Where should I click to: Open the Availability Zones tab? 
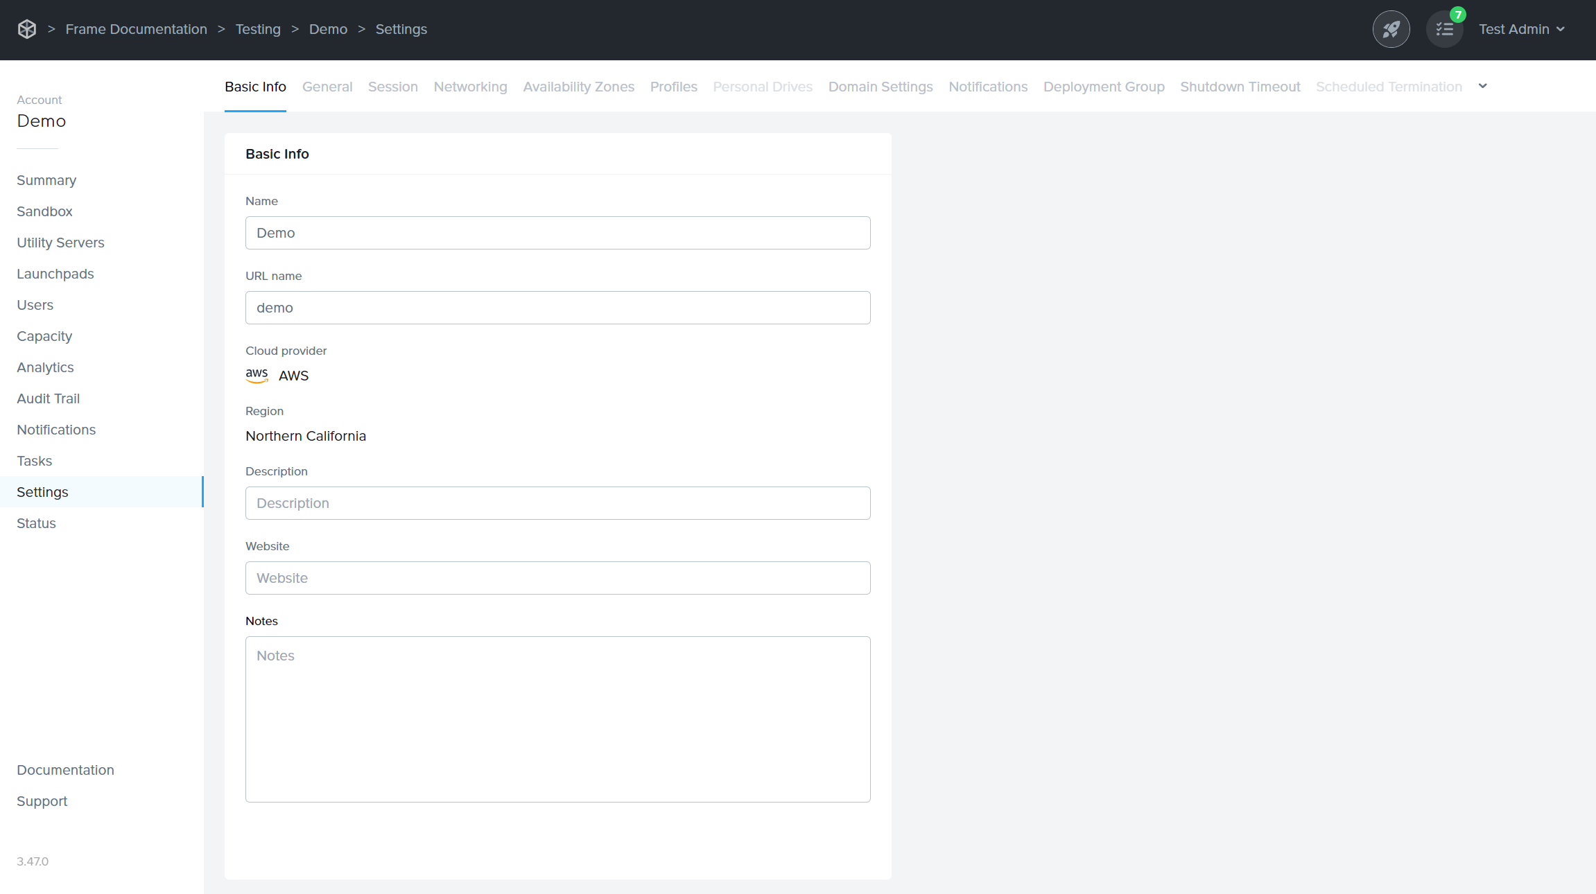pyautogui.click(x=578, y=87)
